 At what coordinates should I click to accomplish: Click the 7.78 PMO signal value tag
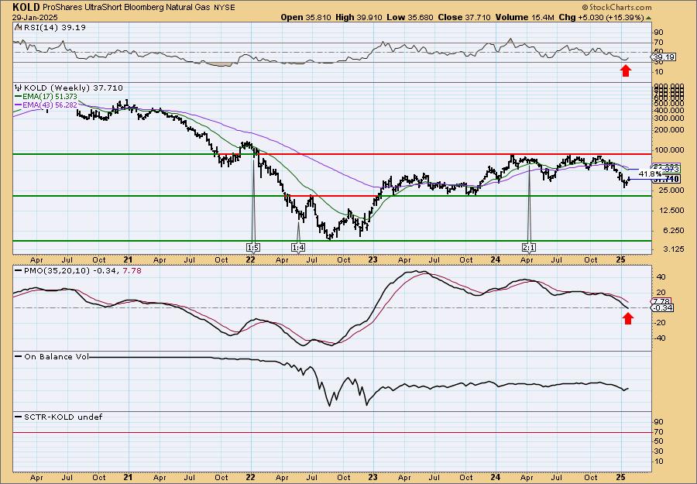coord(662,301)
